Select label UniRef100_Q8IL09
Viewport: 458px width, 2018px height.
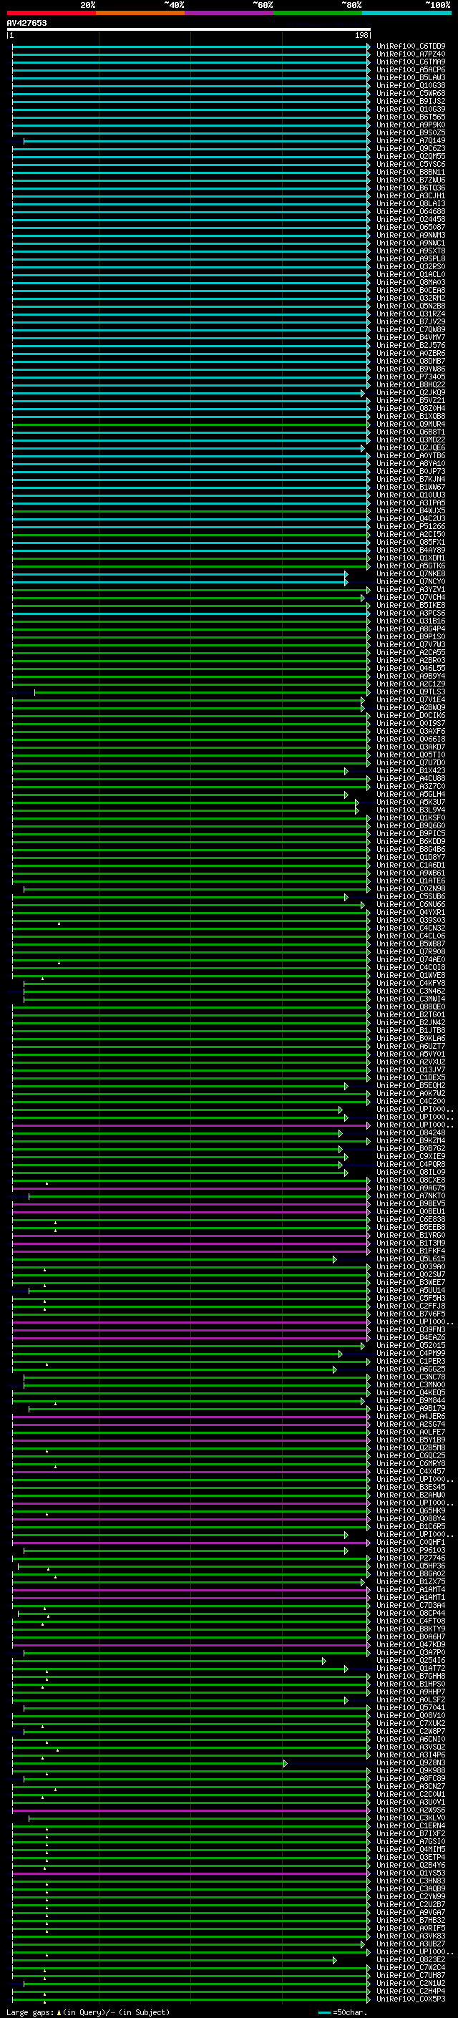click(411, 1173)
